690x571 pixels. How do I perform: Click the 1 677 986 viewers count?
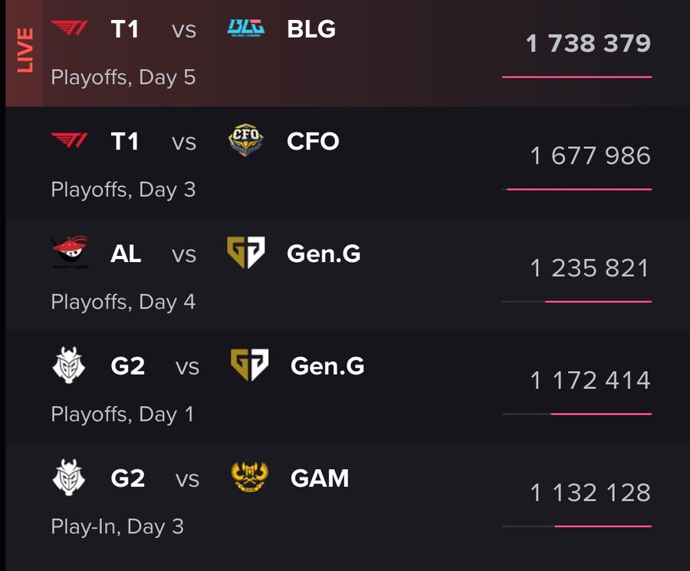[590, 156]
